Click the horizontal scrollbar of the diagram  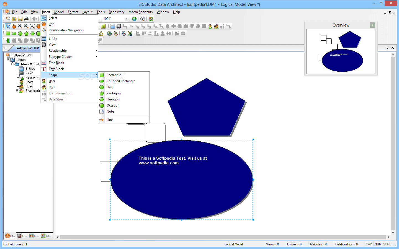coord(223,237)
